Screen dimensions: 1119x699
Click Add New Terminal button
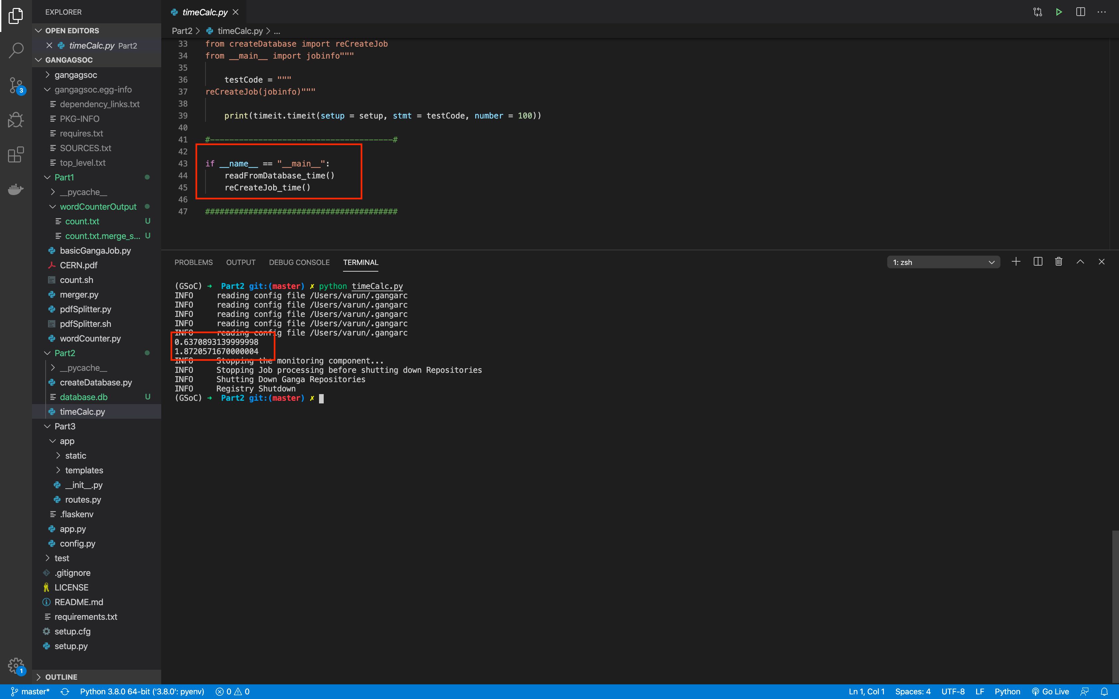coord(1015,261)
